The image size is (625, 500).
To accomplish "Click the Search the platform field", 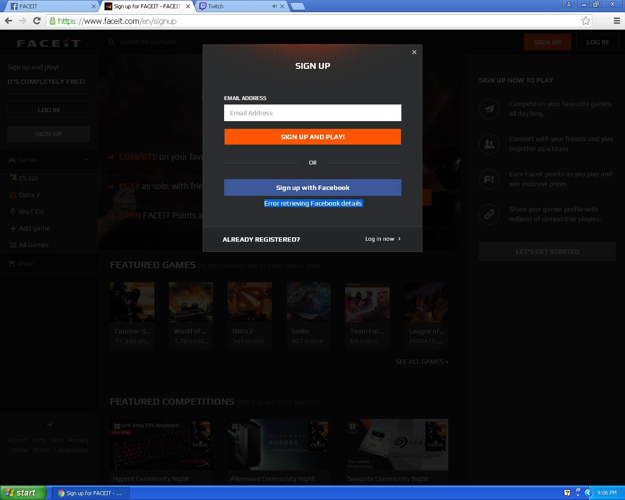I will pyautogui.click(x=147, y=42).
